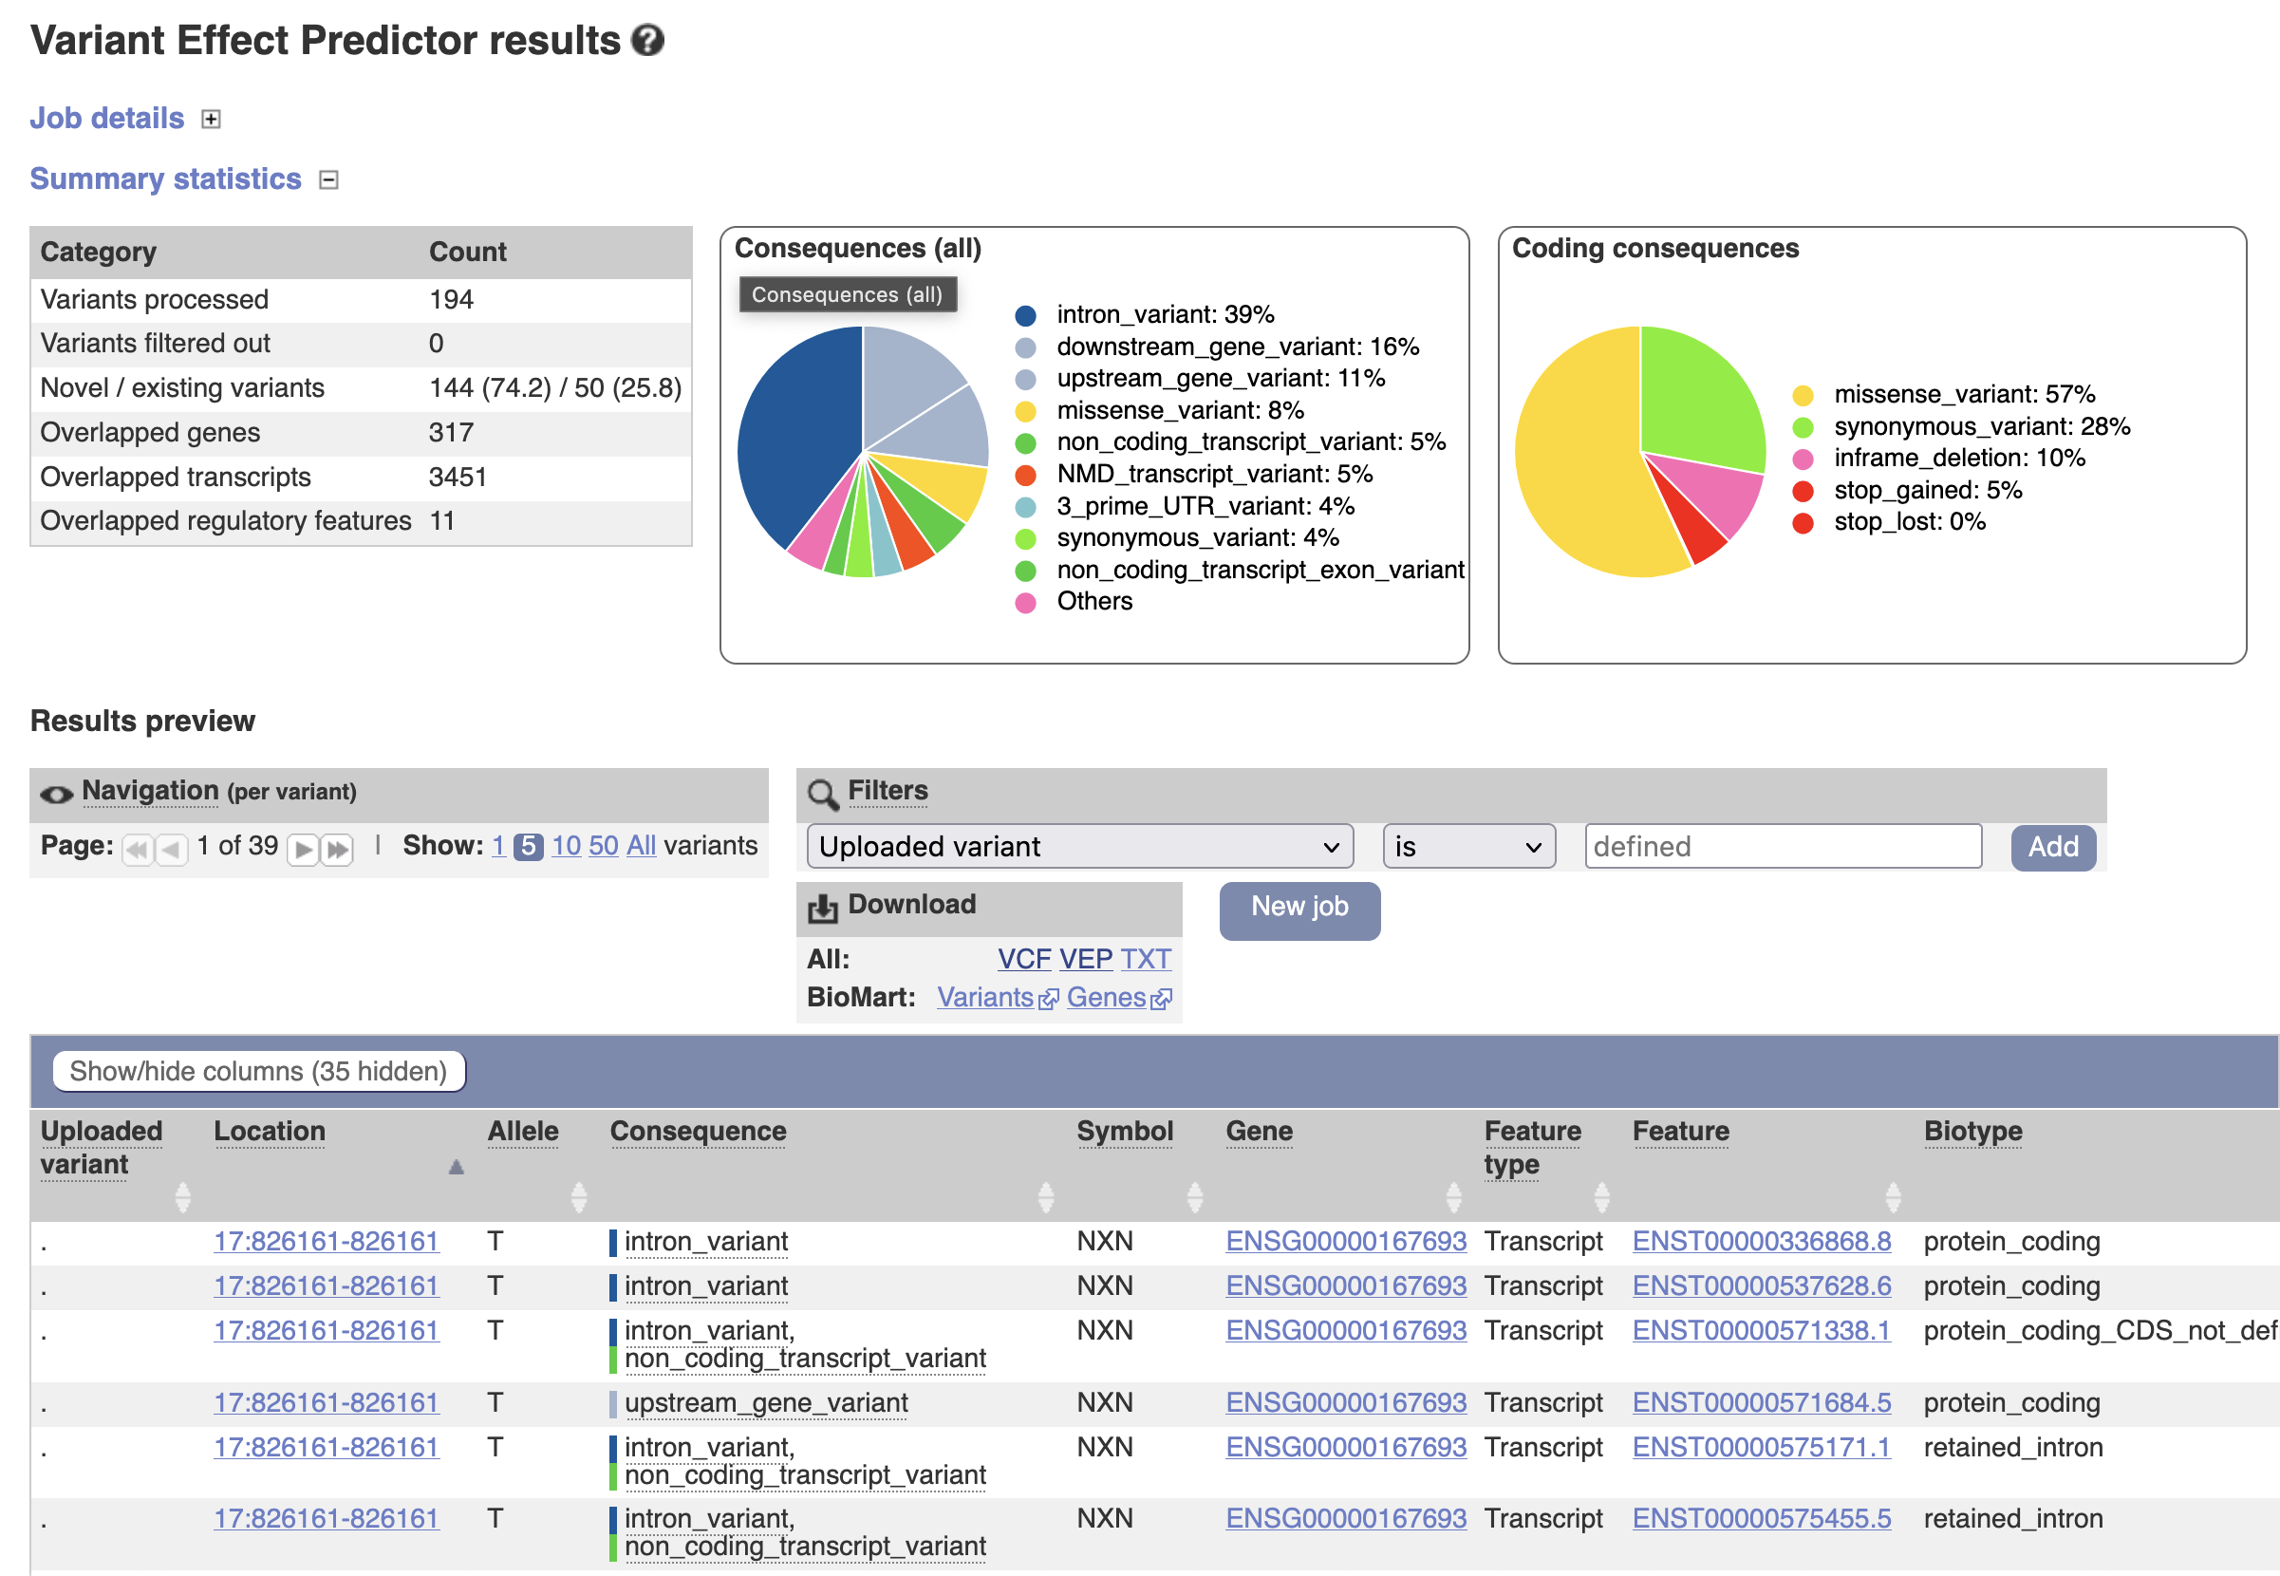The width and height of the screenshot is (2280, 1576).
Task: Click the help question mark icon
Action: 647,41
